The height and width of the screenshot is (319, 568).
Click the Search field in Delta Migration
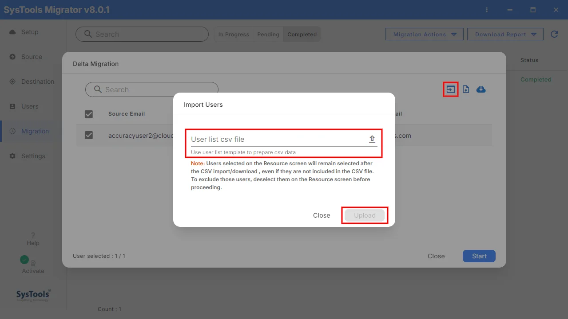152,89
